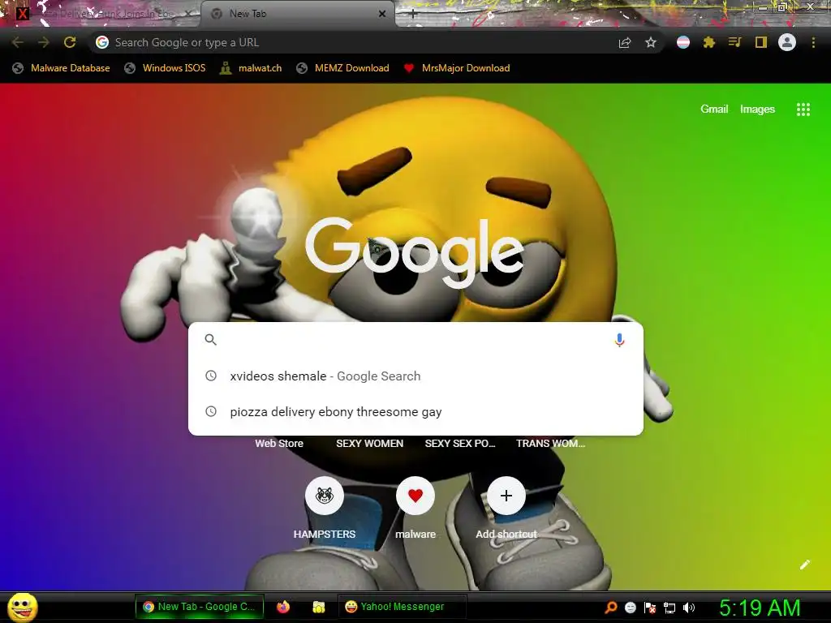831x623 pixels.
Task: Open volume speaker tray icon
Action: (688, 608)
